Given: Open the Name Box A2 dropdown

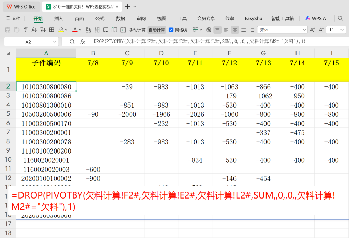Looking at the screenshot, I should (55, 42).
